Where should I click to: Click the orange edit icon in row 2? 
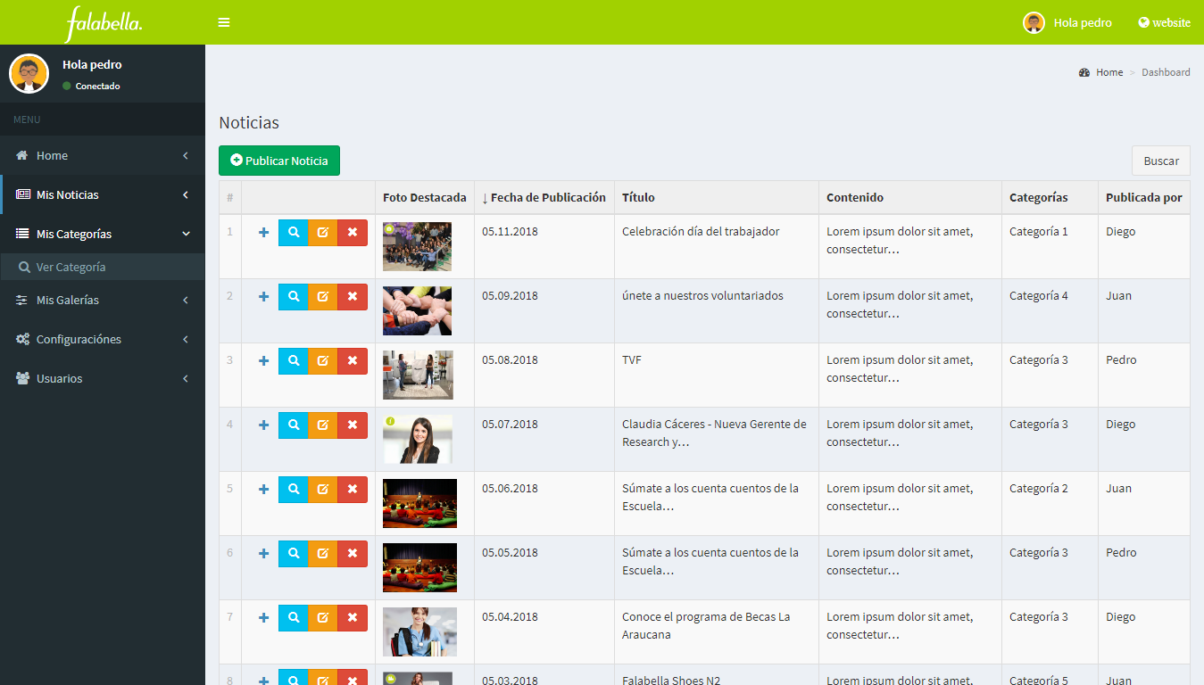(x=322, y=296)
